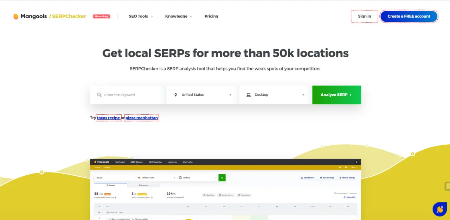
Task: Try the 'tacos recipe' example link
Action: pyautogui.click(x=109, y=118)
